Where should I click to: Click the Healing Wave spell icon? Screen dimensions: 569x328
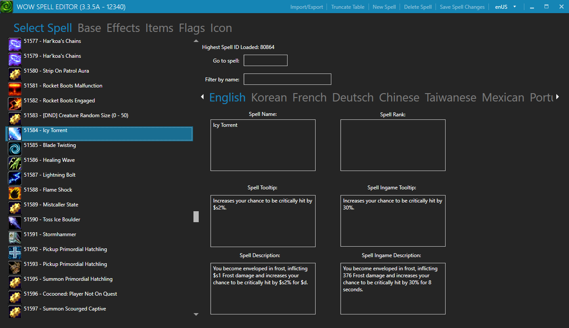pos(15,163)
